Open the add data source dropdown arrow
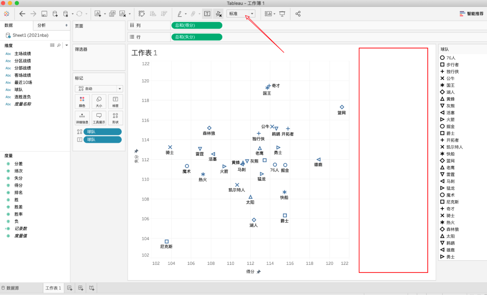This screenshot has width=487, height=295. 73,14
